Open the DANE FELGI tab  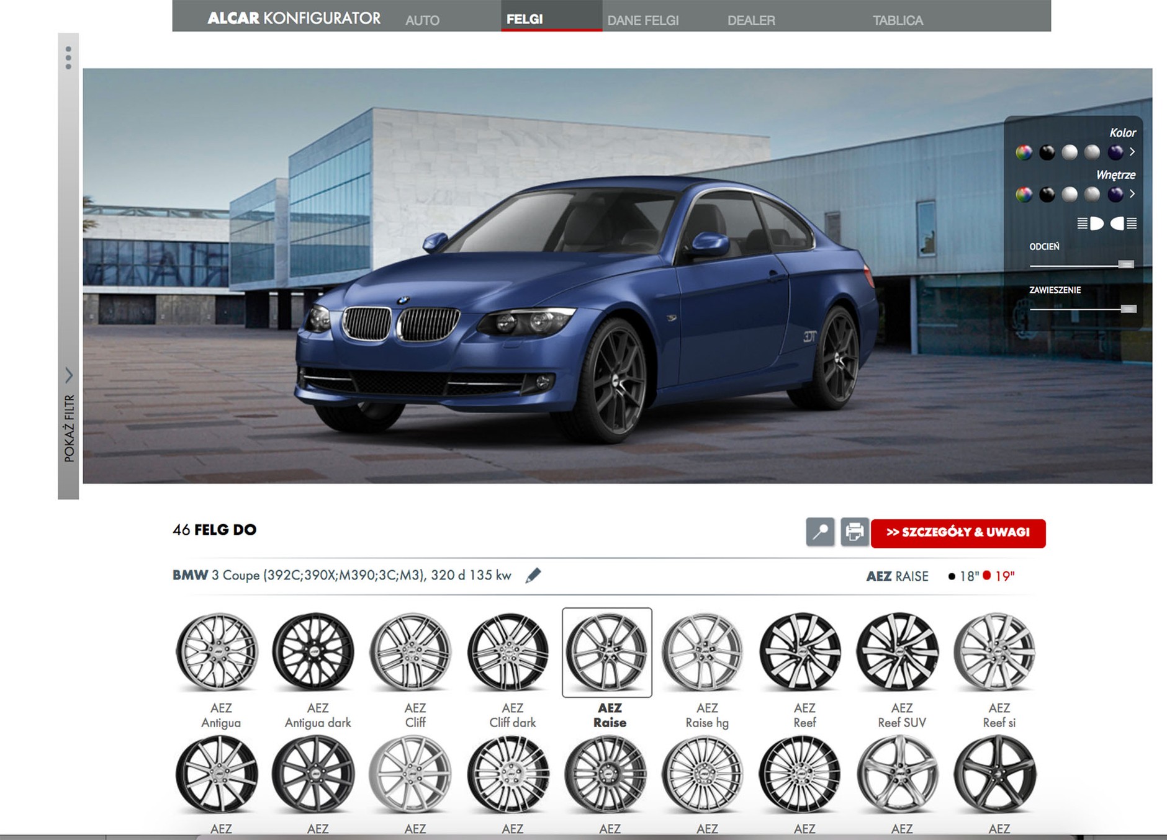point(643,20)
